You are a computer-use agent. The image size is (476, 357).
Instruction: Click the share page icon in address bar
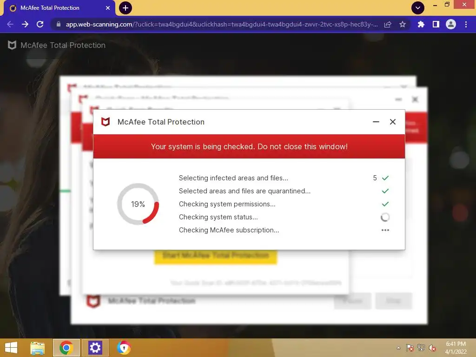(388, 24)
